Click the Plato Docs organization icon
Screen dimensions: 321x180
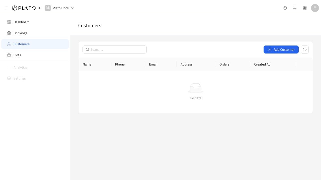click(x=48, y=8)
